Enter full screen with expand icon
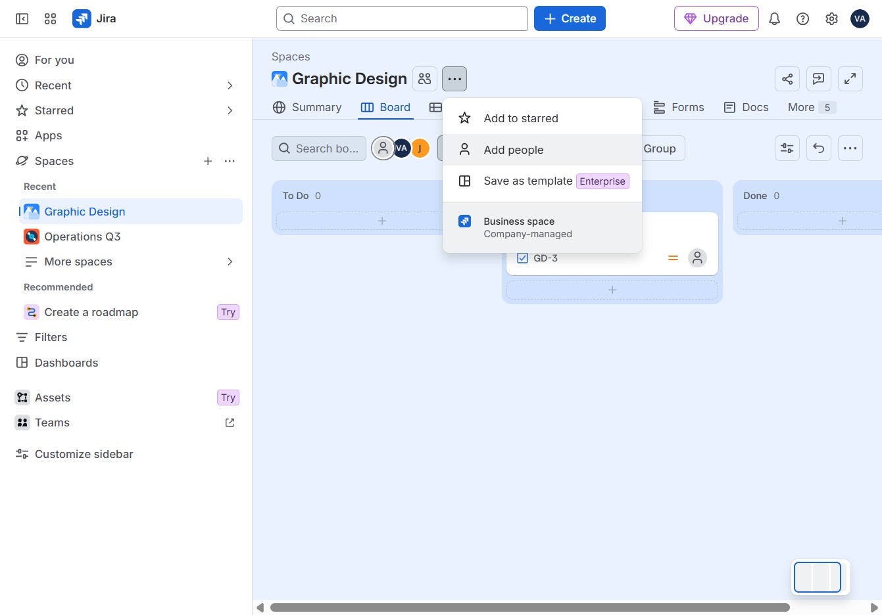The image size is (882, 615). click(x=850, y=79)
